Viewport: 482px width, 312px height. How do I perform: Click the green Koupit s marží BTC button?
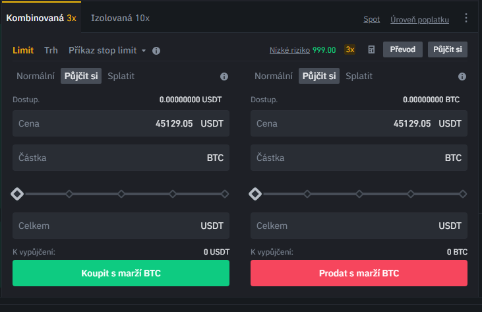(x=121, y=273)
